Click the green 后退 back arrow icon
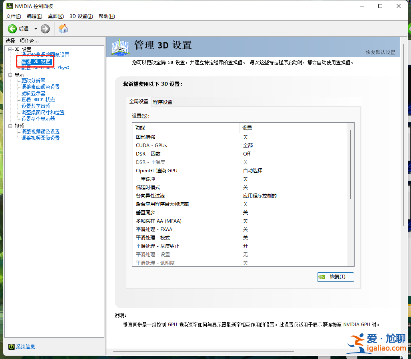This screenshot has width=411, height=359. [x=12, y=29]
